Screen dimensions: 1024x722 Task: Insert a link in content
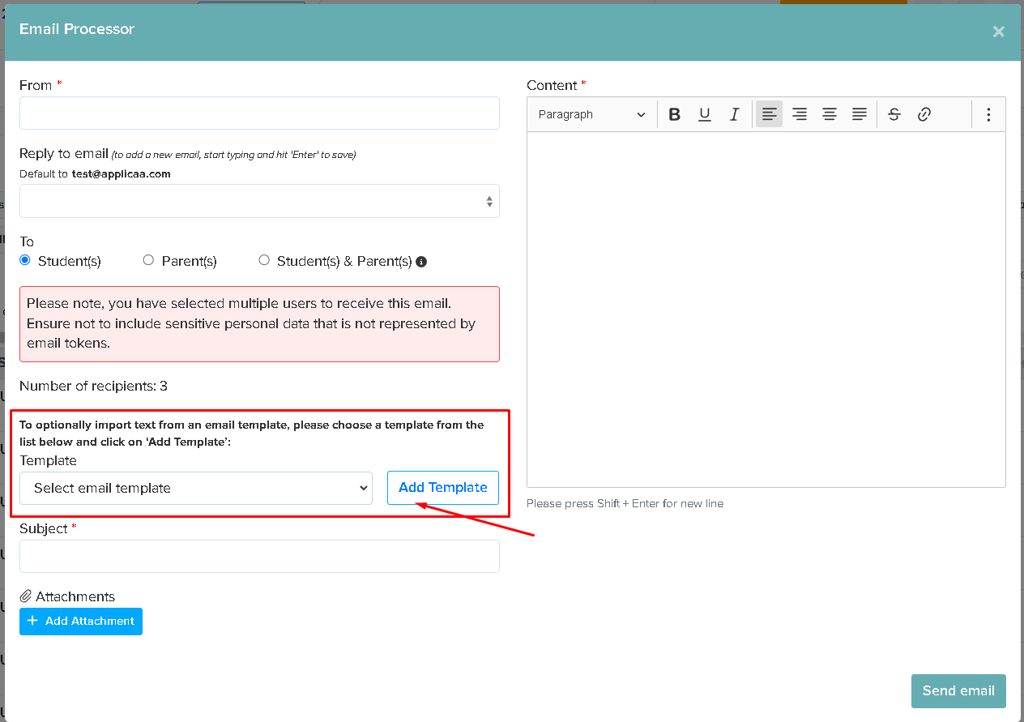(924, 114)
